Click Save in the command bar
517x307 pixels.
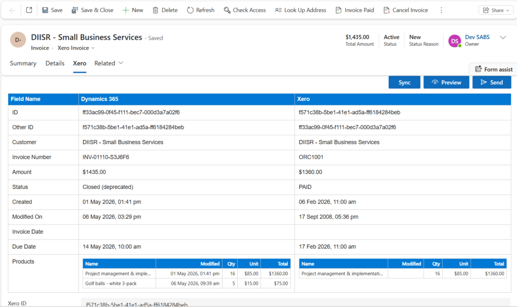point(52,10)
